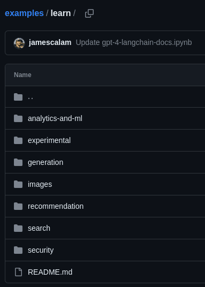The height and width of the screenshot is (287, 205).
Task: Go to parent directory folder icon
Action: tap(18, 97)
